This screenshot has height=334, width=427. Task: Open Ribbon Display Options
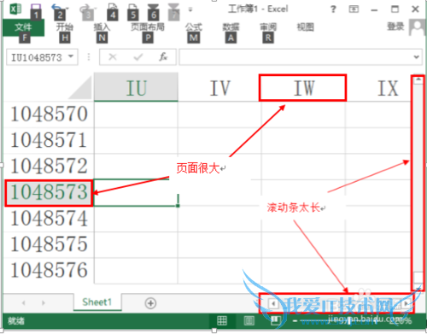click(x=354, y=9)
